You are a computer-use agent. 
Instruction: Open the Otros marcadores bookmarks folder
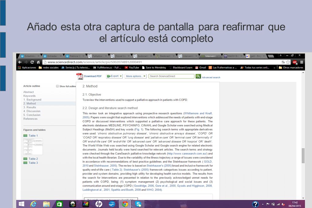coord(291,68)
